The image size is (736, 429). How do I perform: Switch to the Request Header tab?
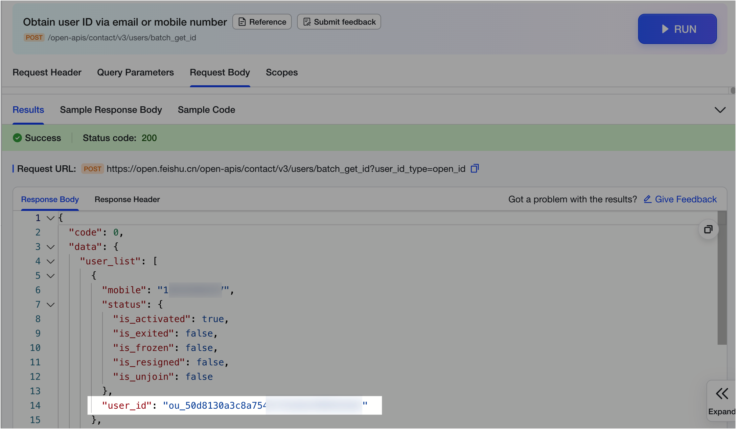tap(47, 72)
